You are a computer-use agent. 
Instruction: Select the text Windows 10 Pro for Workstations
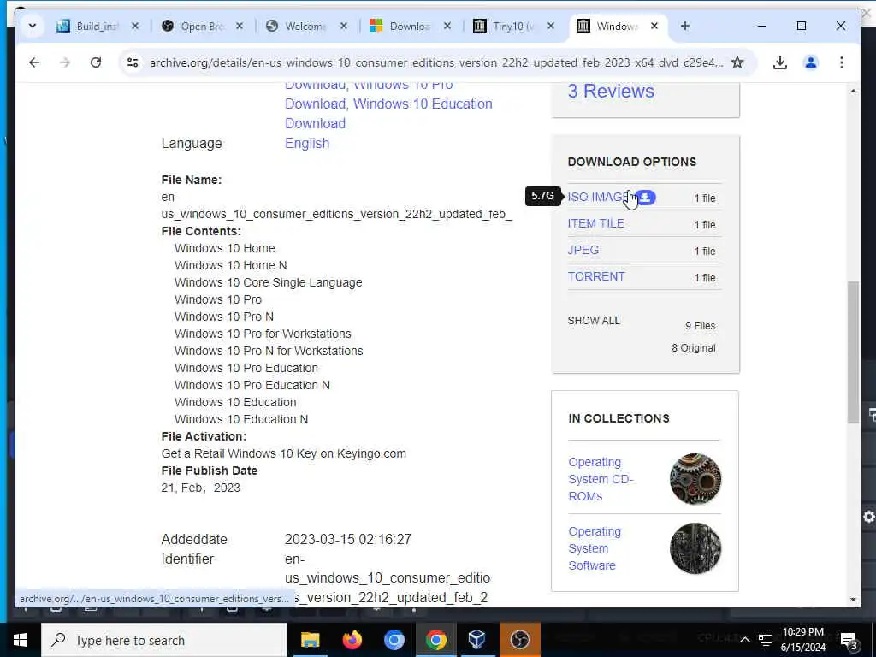(x=263, y=334)
